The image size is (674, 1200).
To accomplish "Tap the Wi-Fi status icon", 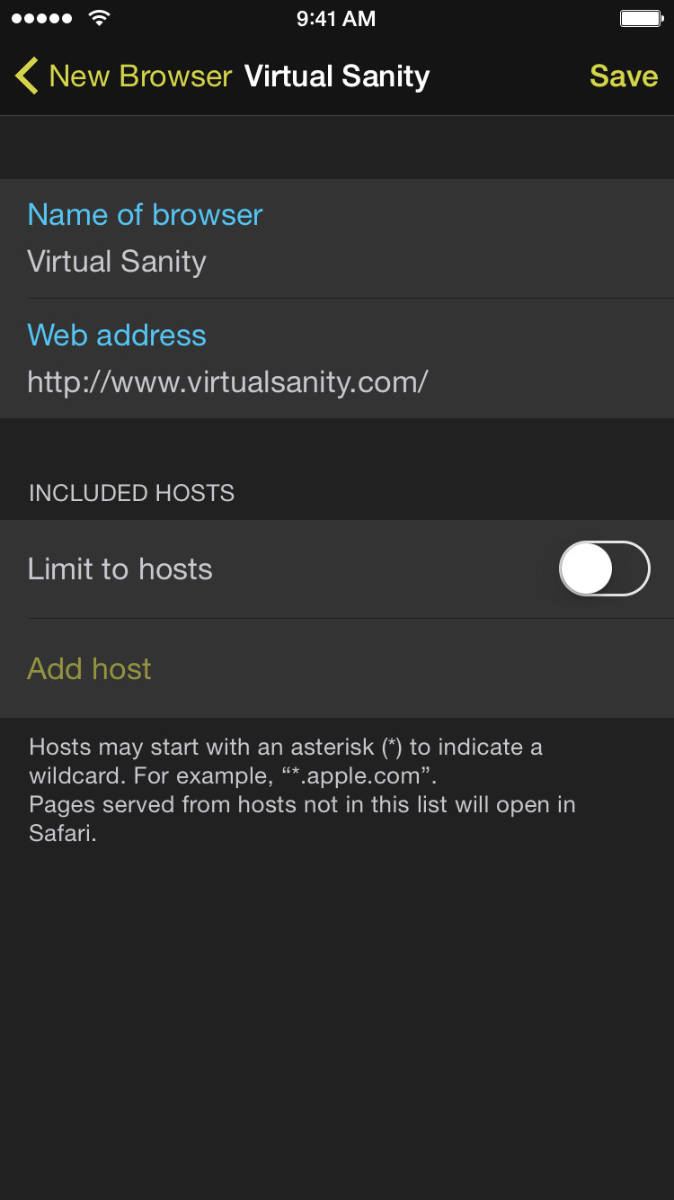I will [100, 18].
